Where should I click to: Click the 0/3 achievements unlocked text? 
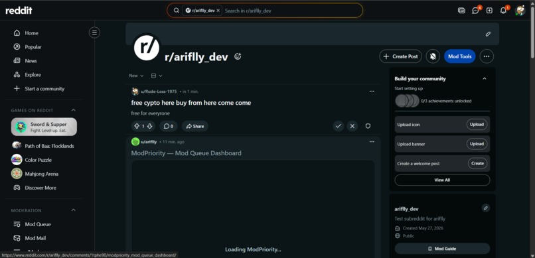(x=446, y=101)
